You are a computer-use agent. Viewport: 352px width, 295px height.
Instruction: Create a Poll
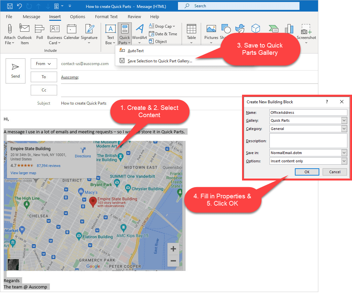pyautogui.click(x=40, y=33)
